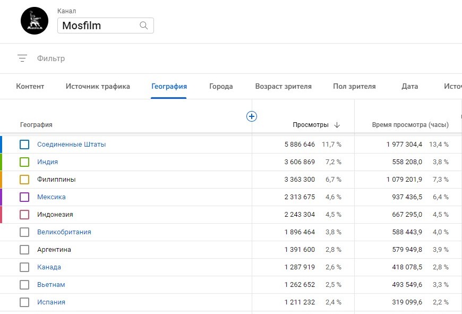The height and width of the screenshot is (314, 462).
Task: Click the views value 1 287 919
Action: (300, 267)
